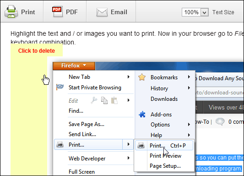
Task: Click printer icon beside left Print... entry
Action: (x=60, y=144)
